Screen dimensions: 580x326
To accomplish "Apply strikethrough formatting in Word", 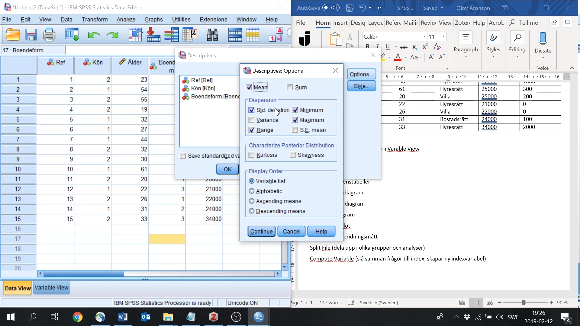I will point(404,47).
